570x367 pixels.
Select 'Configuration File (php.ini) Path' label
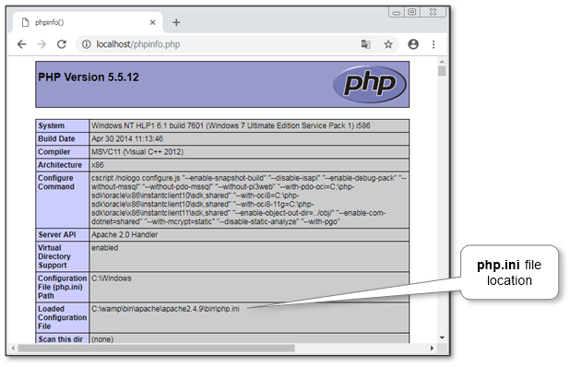pos(62,287)
